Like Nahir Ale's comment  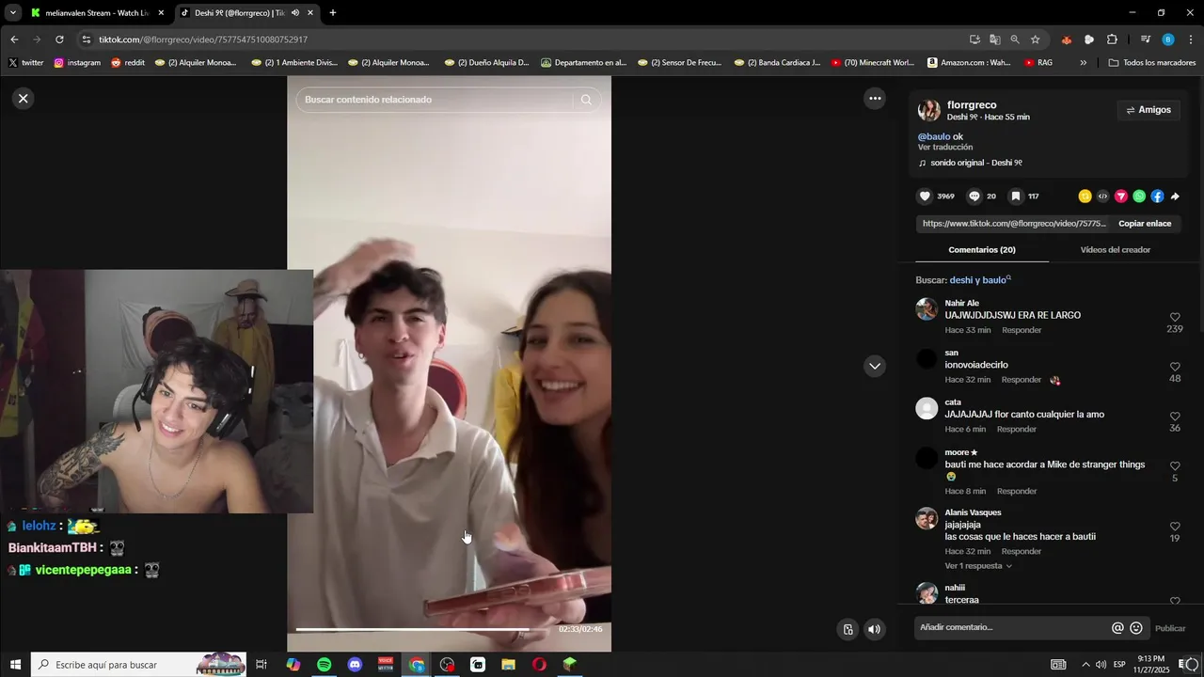coord(1175,318)
